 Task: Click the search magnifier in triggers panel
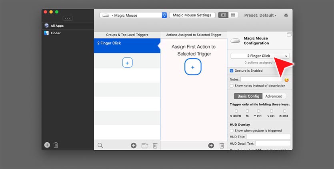tap(100, 145)
